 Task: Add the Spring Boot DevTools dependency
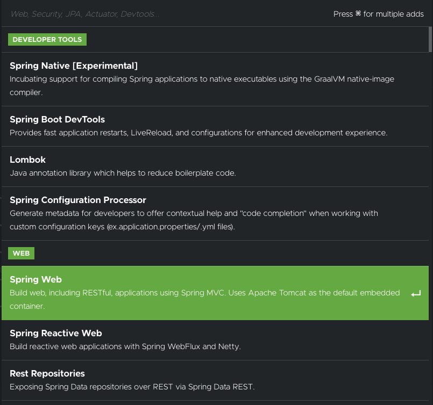click(215, 126)
